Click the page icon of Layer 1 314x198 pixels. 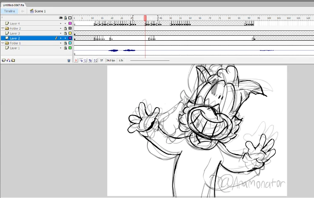(x=7, y=48)
